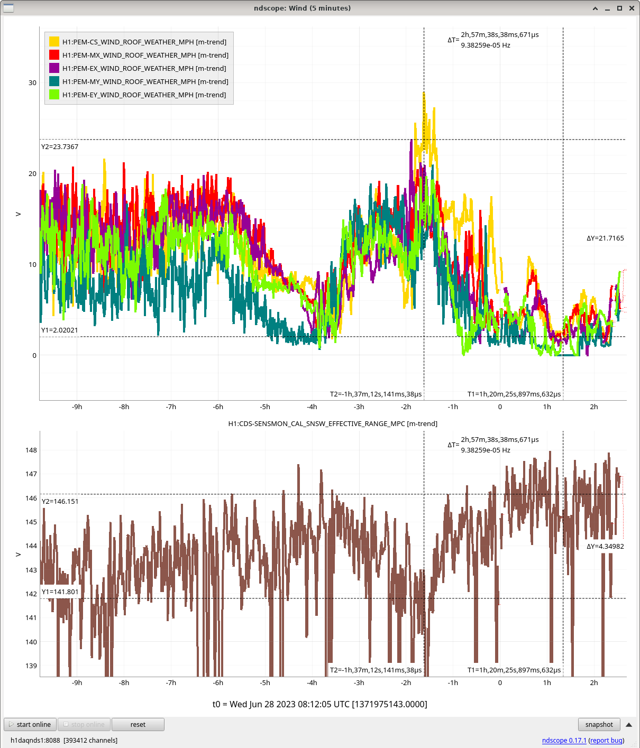This screenshot has height=748, width=640.
Task: Take a snapshot with the snapshot button
Action: 599,725
